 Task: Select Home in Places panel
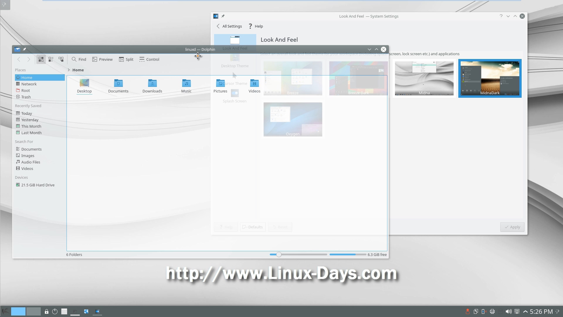[40, 77]
